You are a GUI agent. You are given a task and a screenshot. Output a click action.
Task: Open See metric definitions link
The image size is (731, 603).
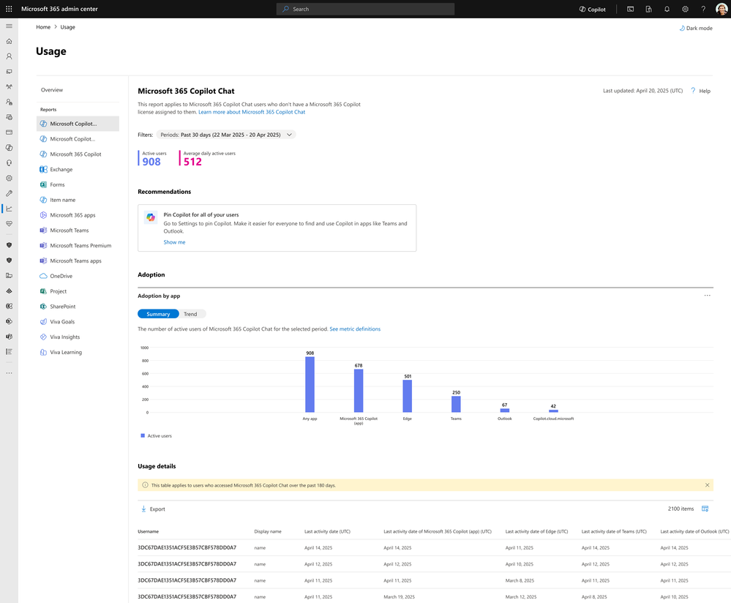[355, 329]
